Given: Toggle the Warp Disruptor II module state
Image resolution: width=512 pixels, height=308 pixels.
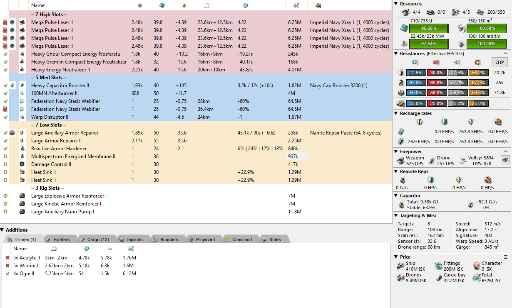Looking at the screenshot, I should click(x=5, y=117).
